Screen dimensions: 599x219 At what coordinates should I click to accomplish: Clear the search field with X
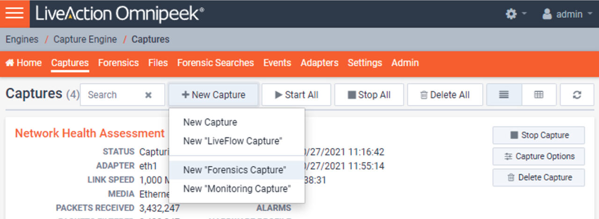tap(148, 95)
